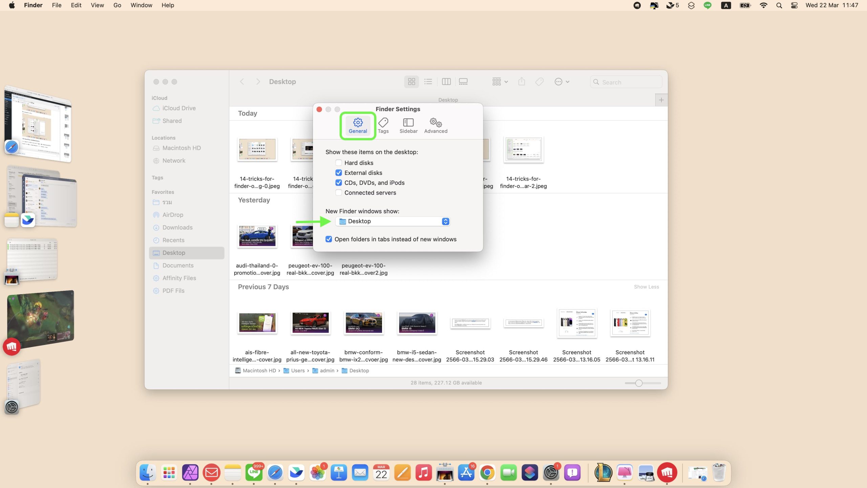Select the General tab in Finder Settings
Viewport: 867px width, 488px height.
(358, 125)
